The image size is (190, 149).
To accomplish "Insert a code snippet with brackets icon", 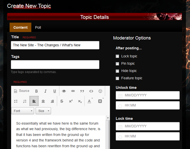I will [x=91, y=91].
